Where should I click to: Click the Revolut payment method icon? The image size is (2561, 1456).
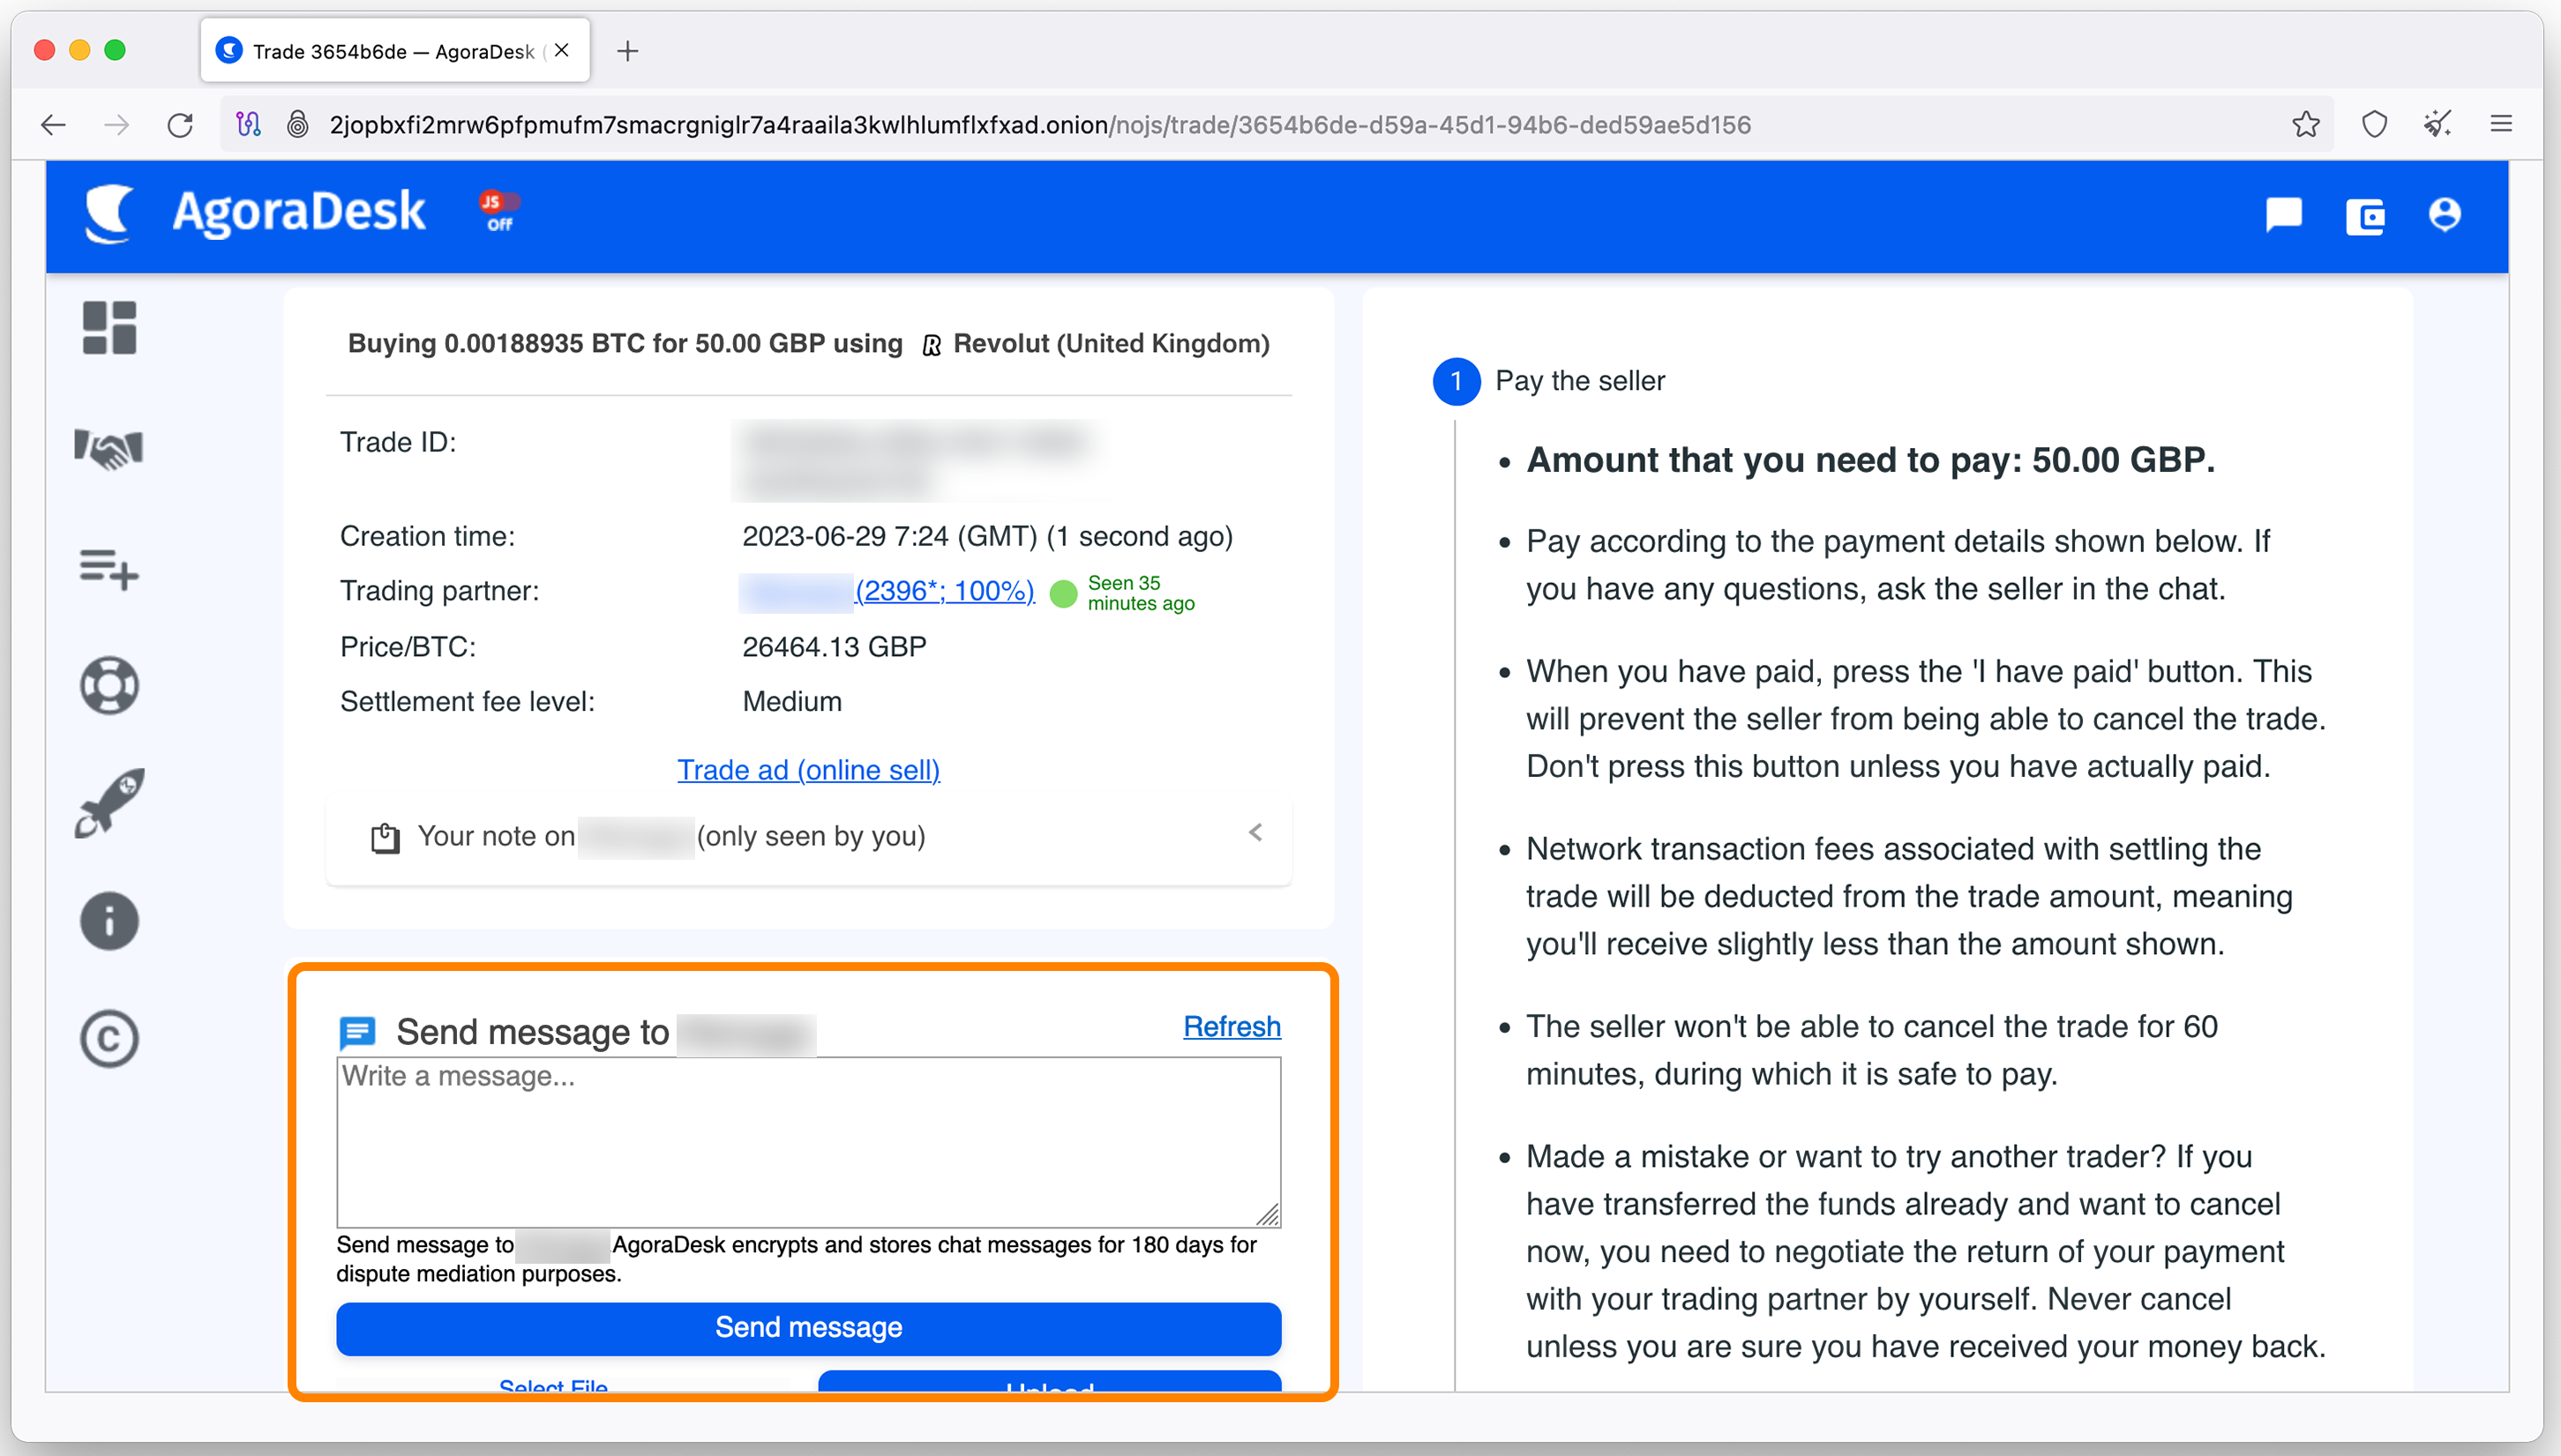click(x=931, y=346)
